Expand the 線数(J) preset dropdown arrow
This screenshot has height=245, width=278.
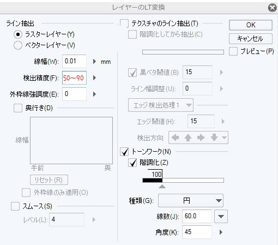tap(221, 216)
